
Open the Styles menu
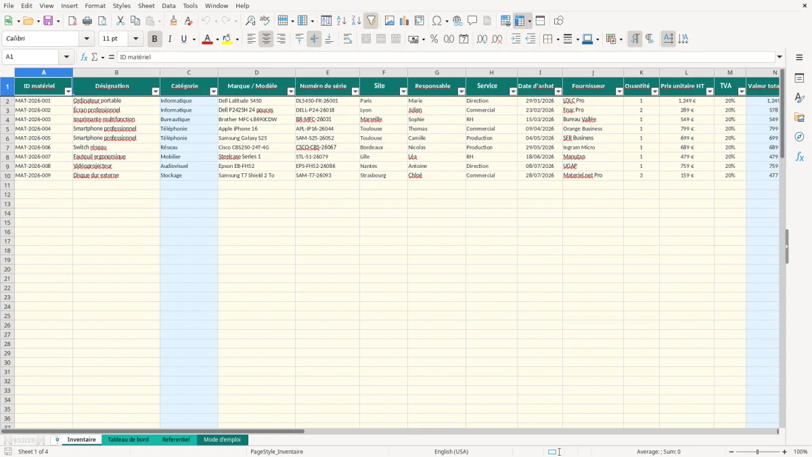click(122, 5)
